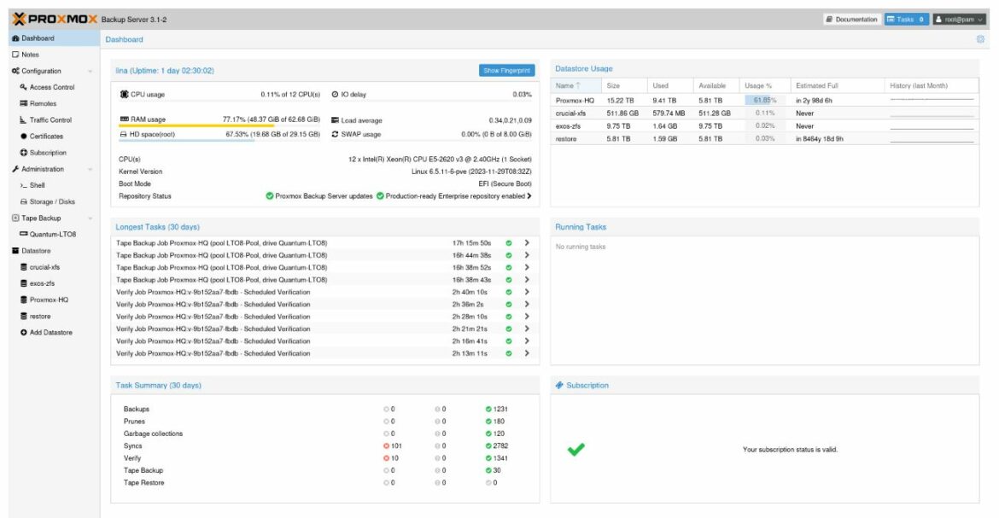
Task: Click the HD space disk icon
Action: (x=124, y=135)
